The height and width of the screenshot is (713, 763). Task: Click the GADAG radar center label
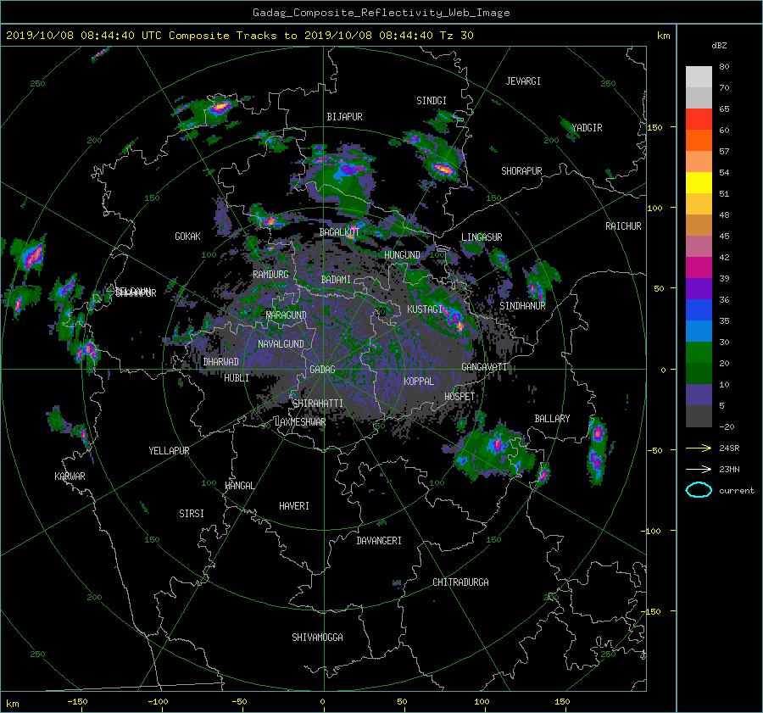tap(322, 370)
